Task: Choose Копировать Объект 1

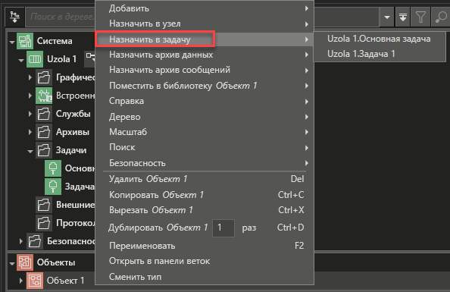Action: point(205,195)
